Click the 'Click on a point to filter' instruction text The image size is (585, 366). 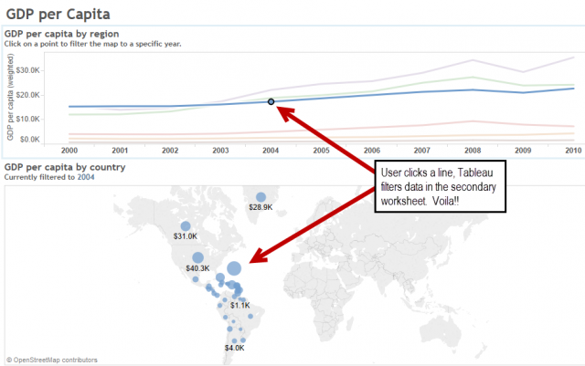[93, 44]
